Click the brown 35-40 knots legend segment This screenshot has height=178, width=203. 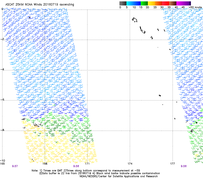[173, 3]
